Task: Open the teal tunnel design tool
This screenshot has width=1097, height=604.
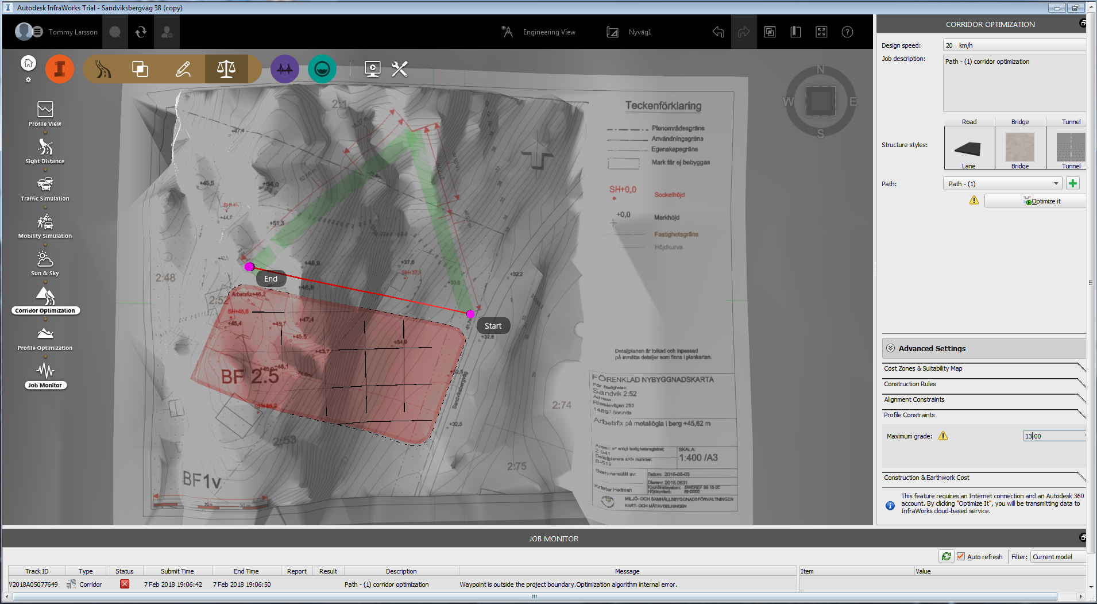Action: [322, 68]
